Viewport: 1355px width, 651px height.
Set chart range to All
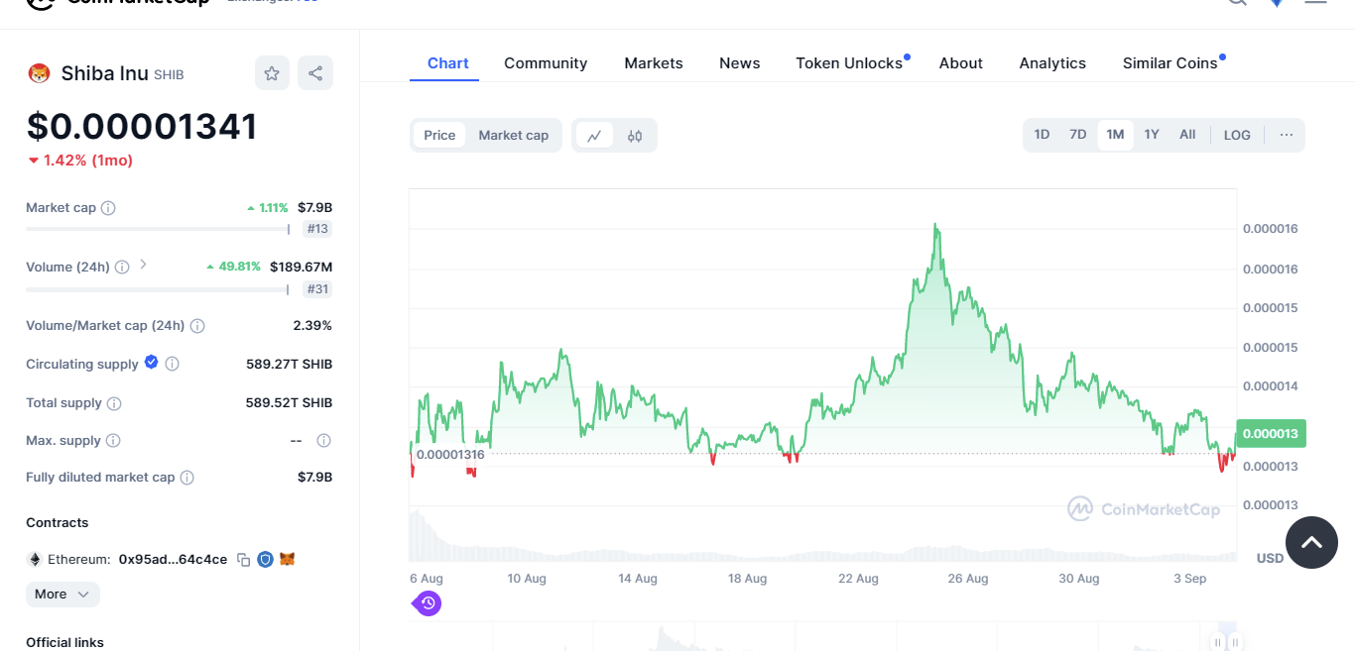pyautogui.click(x=1187, y=135)
